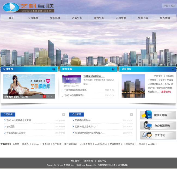Open friend link 街道办
The width and height of the screenshot is (177, 169).
point(25,144)
